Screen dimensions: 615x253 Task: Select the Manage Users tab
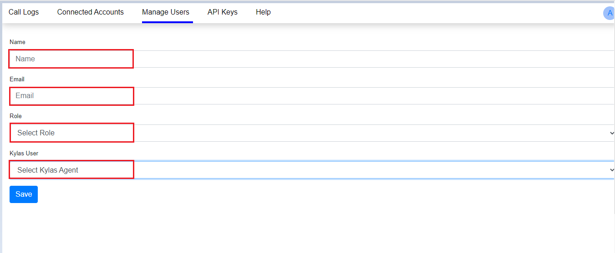coord(166,12)
